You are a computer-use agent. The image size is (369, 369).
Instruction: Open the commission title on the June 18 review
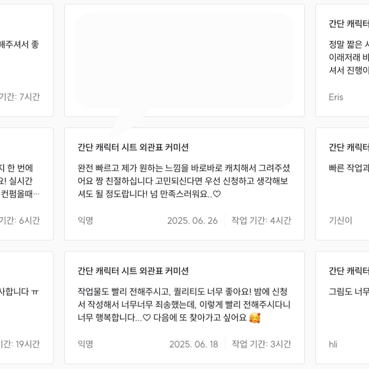click(133, 271)
